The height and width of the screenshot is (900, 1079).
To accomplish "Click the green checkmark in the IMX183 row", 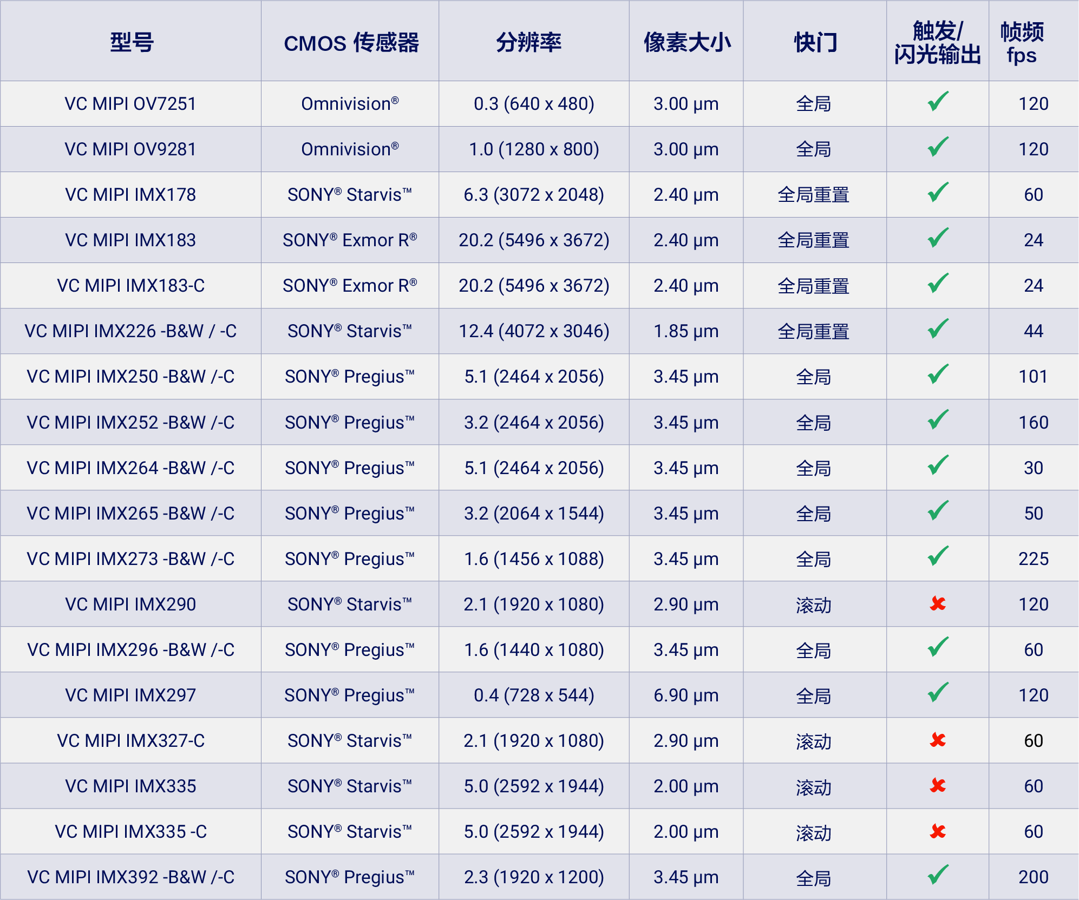I will [x=938, y=238].
